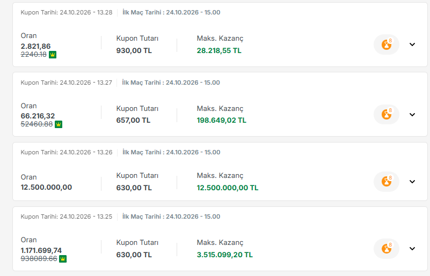Click the 3.515.099,20 TL maximum winnings amount
The image size is (430, 276).
[x=225, y=255]
